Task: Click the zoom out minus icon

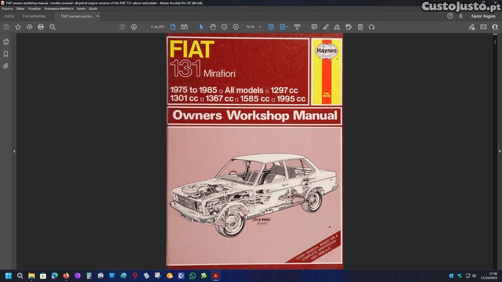Action: click(x=224, y=27)
